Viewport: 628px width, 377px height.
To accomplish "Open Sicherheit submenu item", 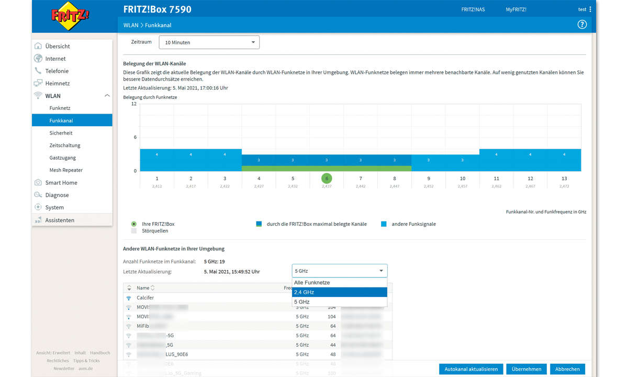I will 61,133.
